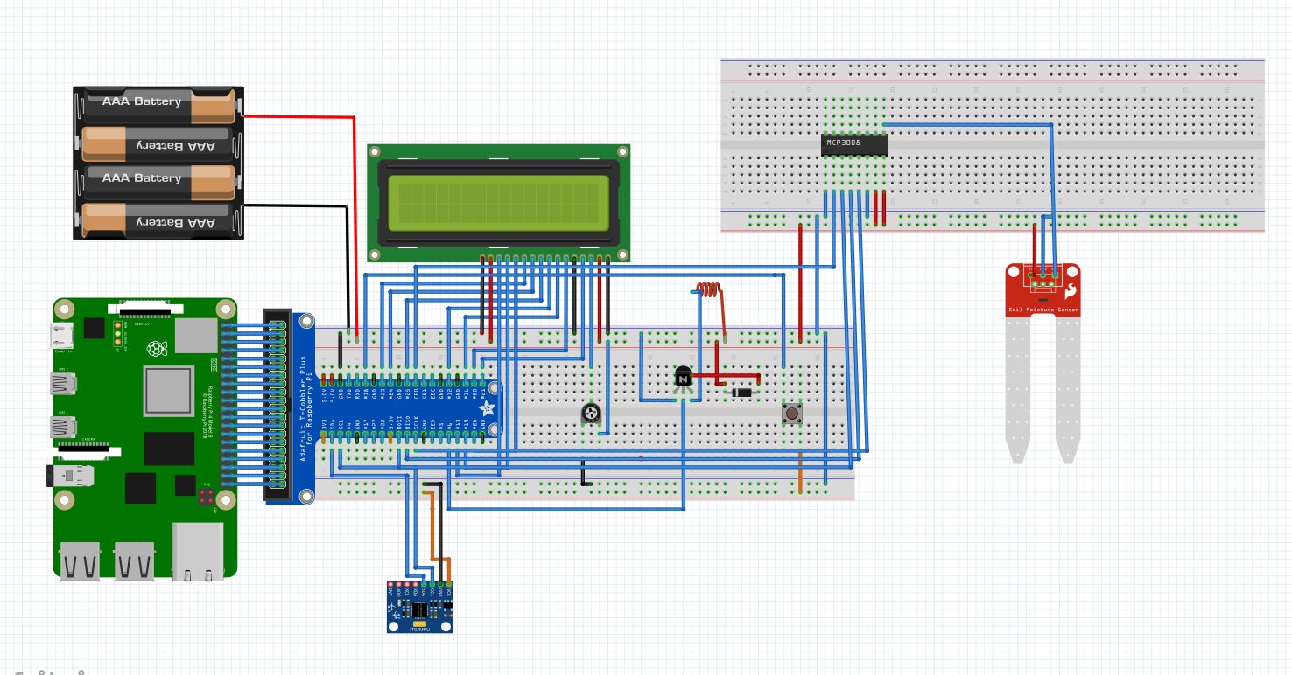The height and width of the screenshot is (675, 1292).
Task: Click the Raspberry Pi main processor chip
Action: point(169,391)
